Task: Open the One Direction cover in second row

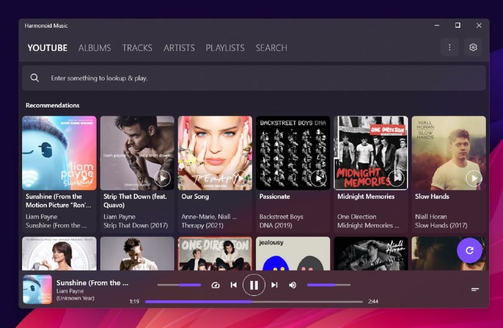Action: click(215, 254)
